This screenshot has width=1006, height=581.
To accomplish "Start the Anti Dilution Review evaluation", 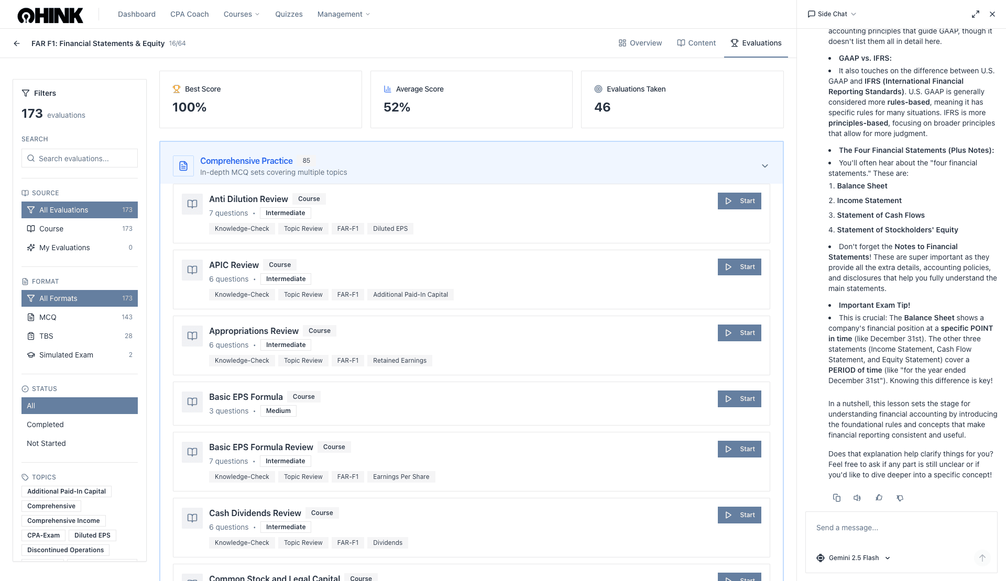I will (x=739, y=201).
